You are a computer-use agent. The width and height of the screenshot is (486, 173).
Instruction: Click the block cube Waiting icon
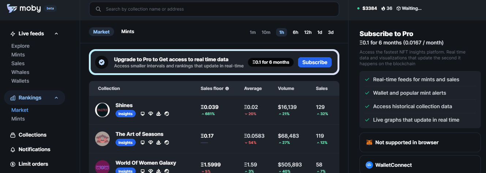click(x=399, y=8)
